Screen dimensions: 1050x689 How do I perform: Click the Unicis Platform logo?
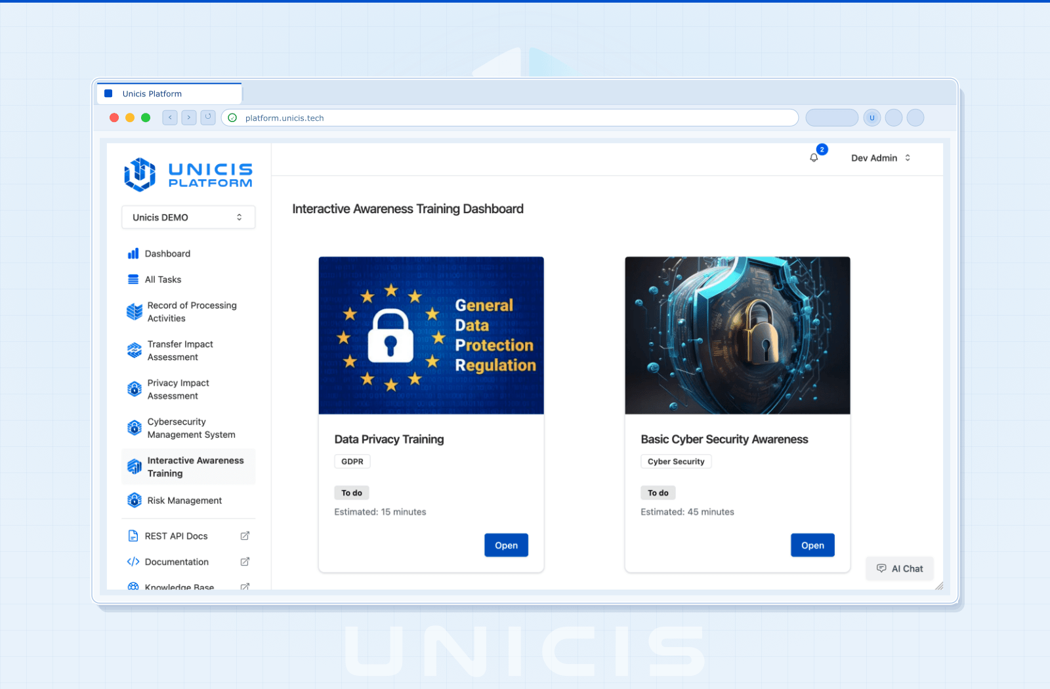pos(188,175)
